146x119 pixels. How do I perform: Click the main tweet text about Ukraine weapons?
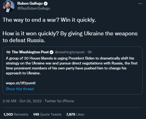click(x=70, y=37)
